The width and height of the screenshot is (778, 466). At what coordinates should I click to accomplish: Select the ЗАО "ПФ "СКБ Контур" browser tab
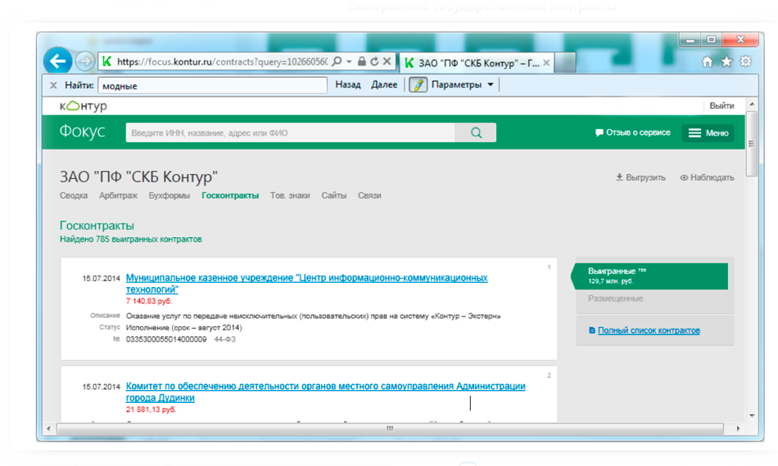pos(477,63)
